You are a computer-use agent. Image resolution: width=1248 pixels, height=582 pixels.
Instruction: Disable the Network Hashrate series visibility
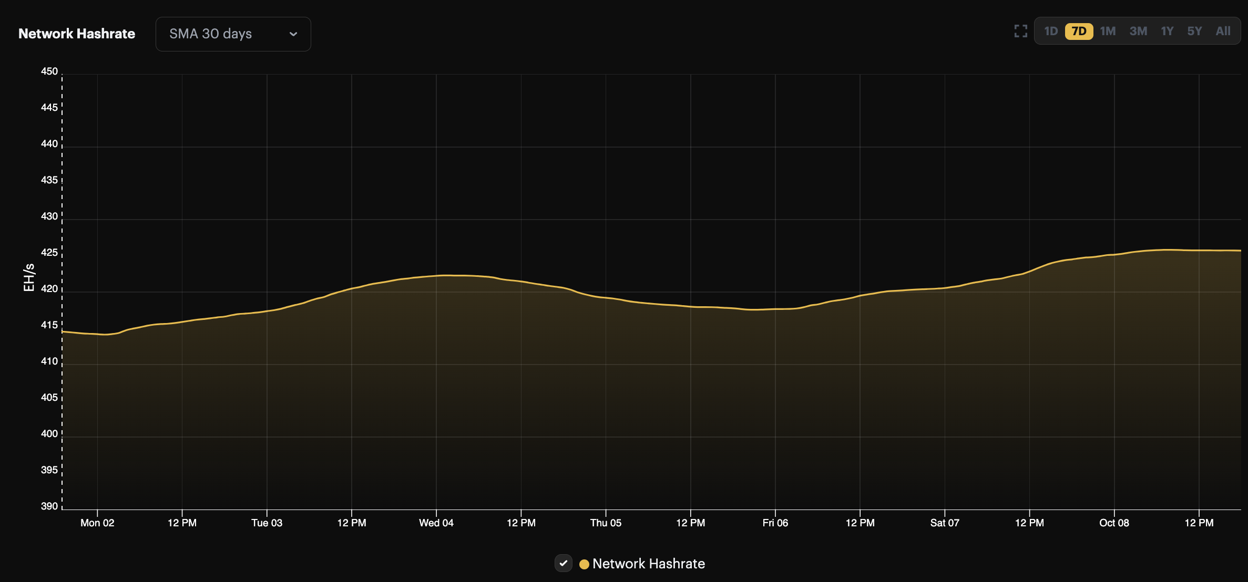(563, 563)
